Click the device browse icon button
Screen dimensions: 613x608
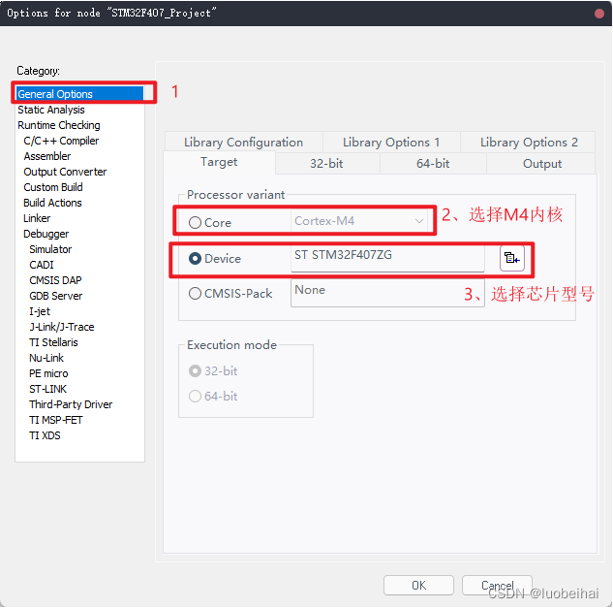pos(511,259)
